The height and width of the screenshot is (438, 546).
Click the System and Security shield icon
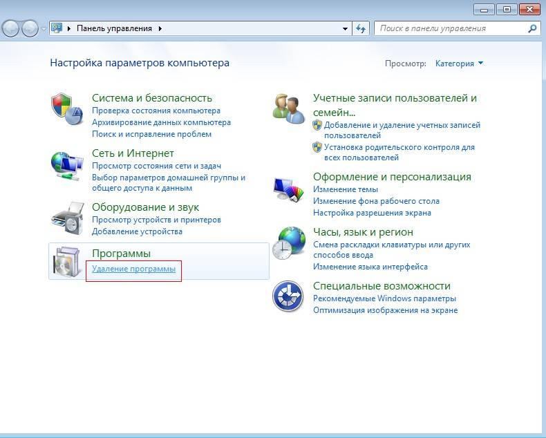[x=67, y=108]
